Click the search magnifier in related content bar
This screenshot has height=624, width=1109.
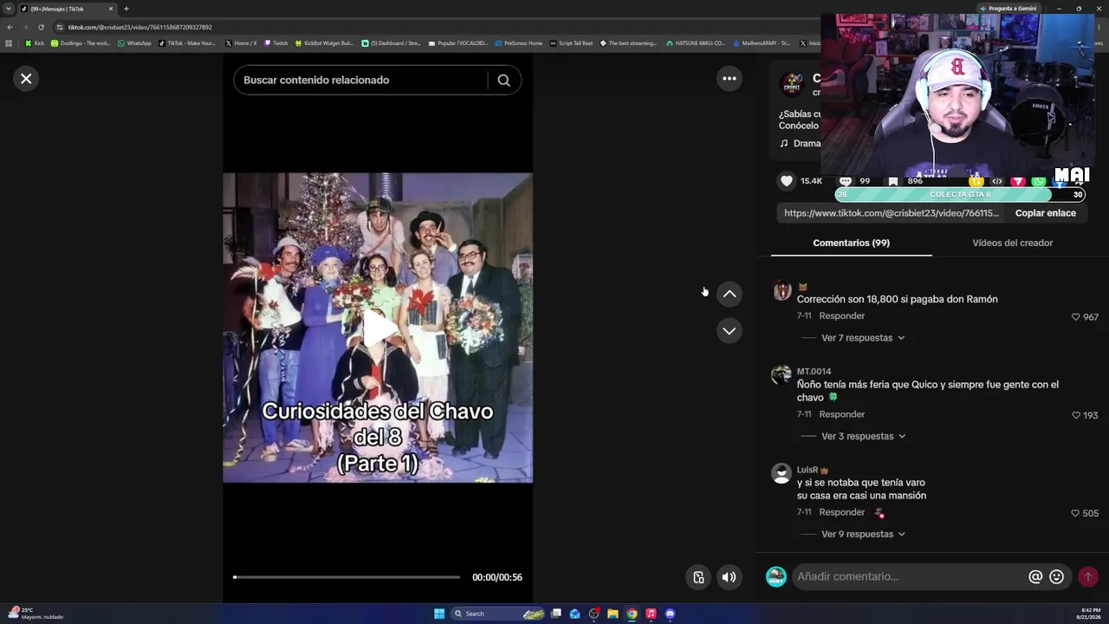coord(504,81)
